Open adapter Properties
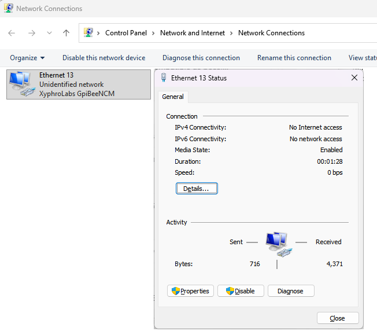377x335 pixels. click(190, 291)
